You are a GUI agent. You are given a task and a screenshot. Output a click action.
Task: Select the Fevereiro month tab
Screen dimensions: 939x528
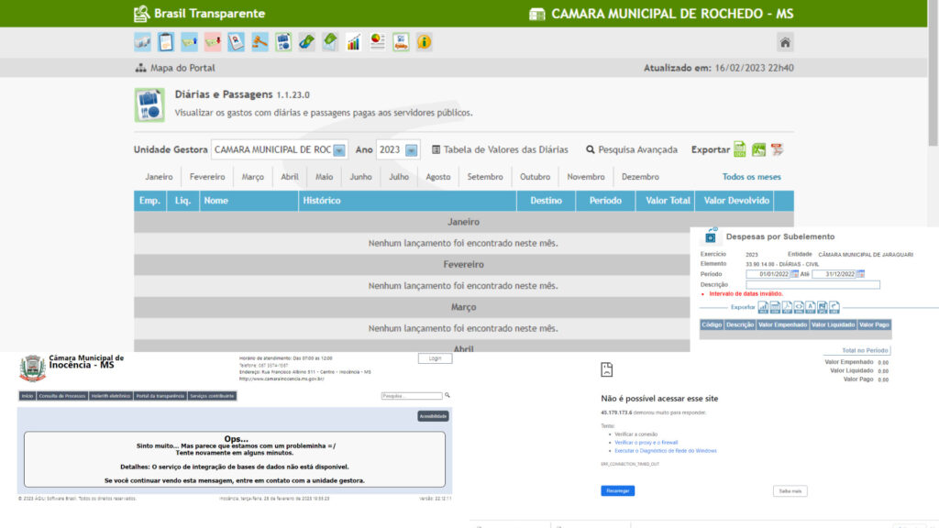pos(207,177)
